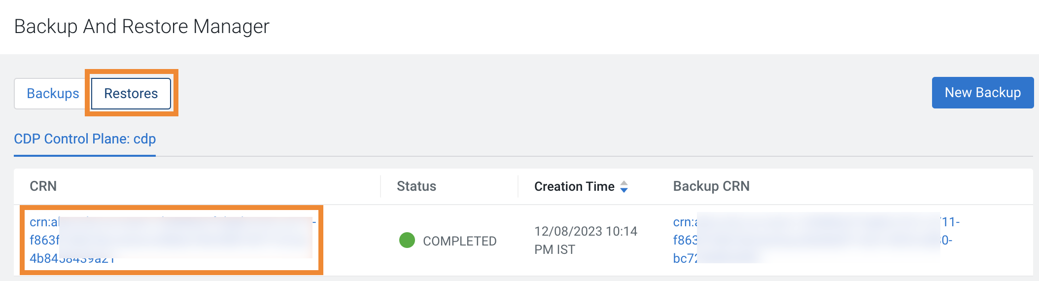The width and height of the screenshot is (1039, 281).
Task: Click the divider between Status and Creation Time
Action: 518,186
